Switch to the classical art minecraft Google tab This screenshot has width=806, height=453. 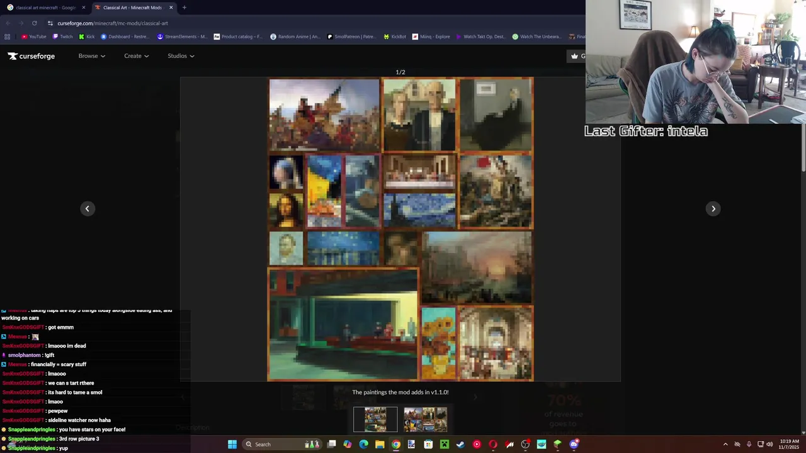click(x=45, y=8)
